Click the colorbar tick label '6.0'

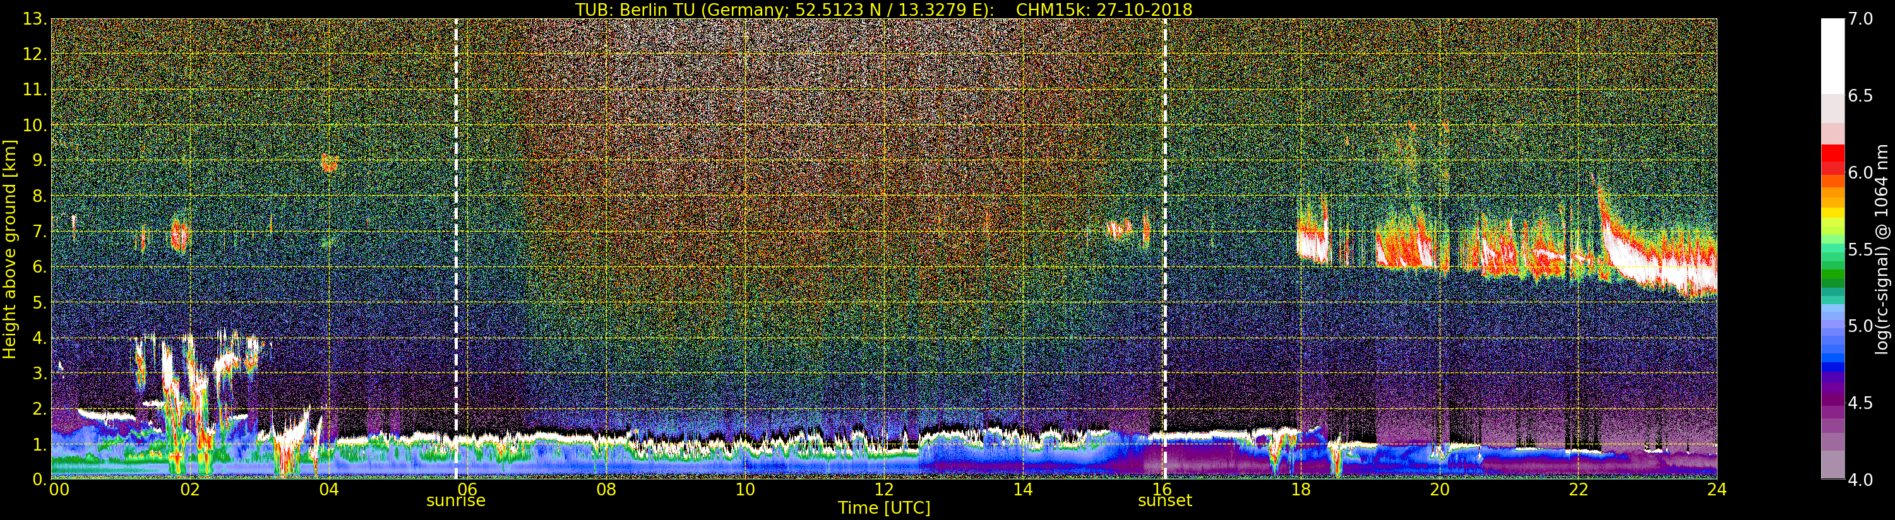pyautogui.click(x=1860, y=173)
